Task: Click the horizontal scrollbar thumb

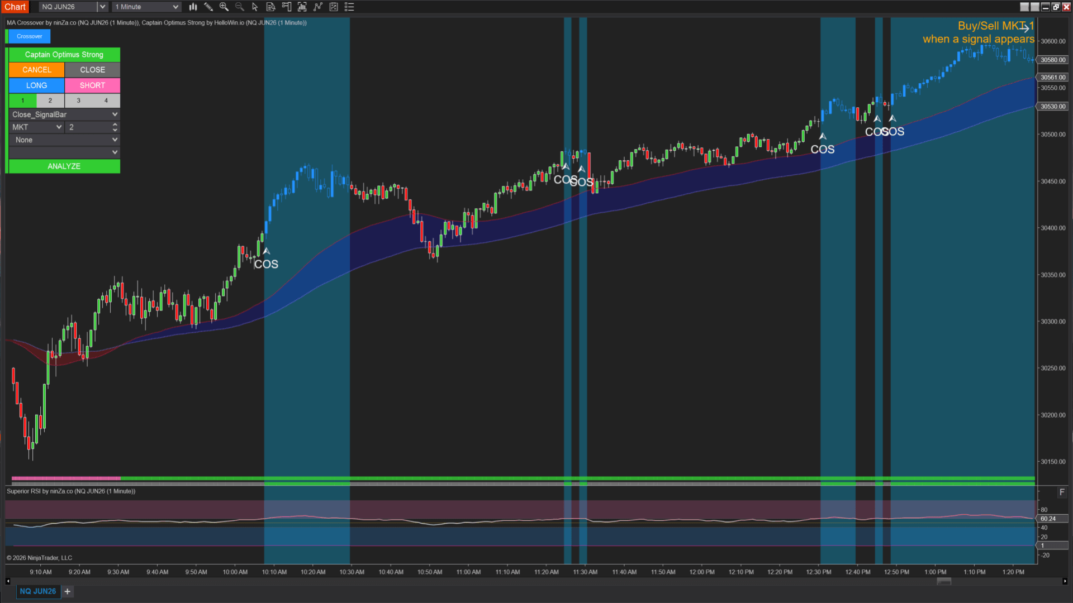Action: pyautogui.click(x=944, y=581)
